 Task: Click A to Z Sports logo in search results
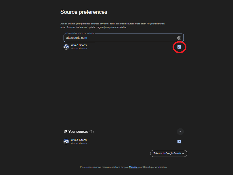[x=66, y=47]
